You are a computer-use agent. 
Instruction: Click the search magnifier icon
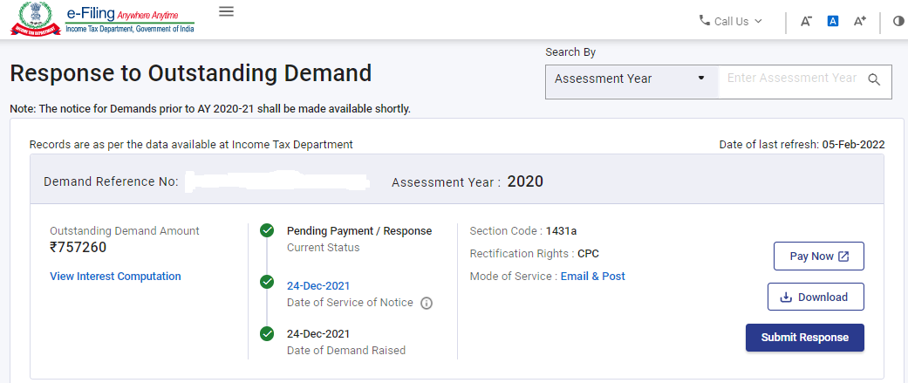pos(874,80)
